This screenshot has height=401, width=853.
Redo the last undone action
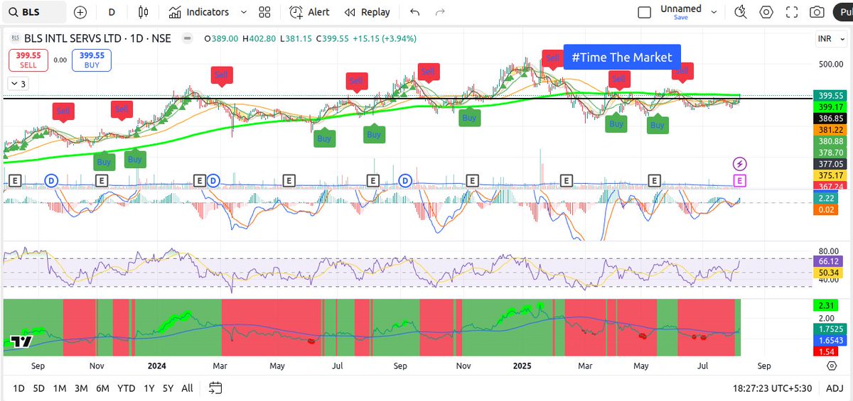pyautogui.click(x=440, y=12)
